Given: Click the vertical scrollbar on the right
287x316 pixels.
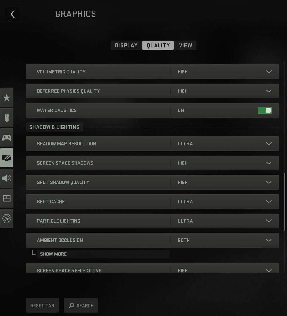Looking at the screenshot, I should coord(284,201).
